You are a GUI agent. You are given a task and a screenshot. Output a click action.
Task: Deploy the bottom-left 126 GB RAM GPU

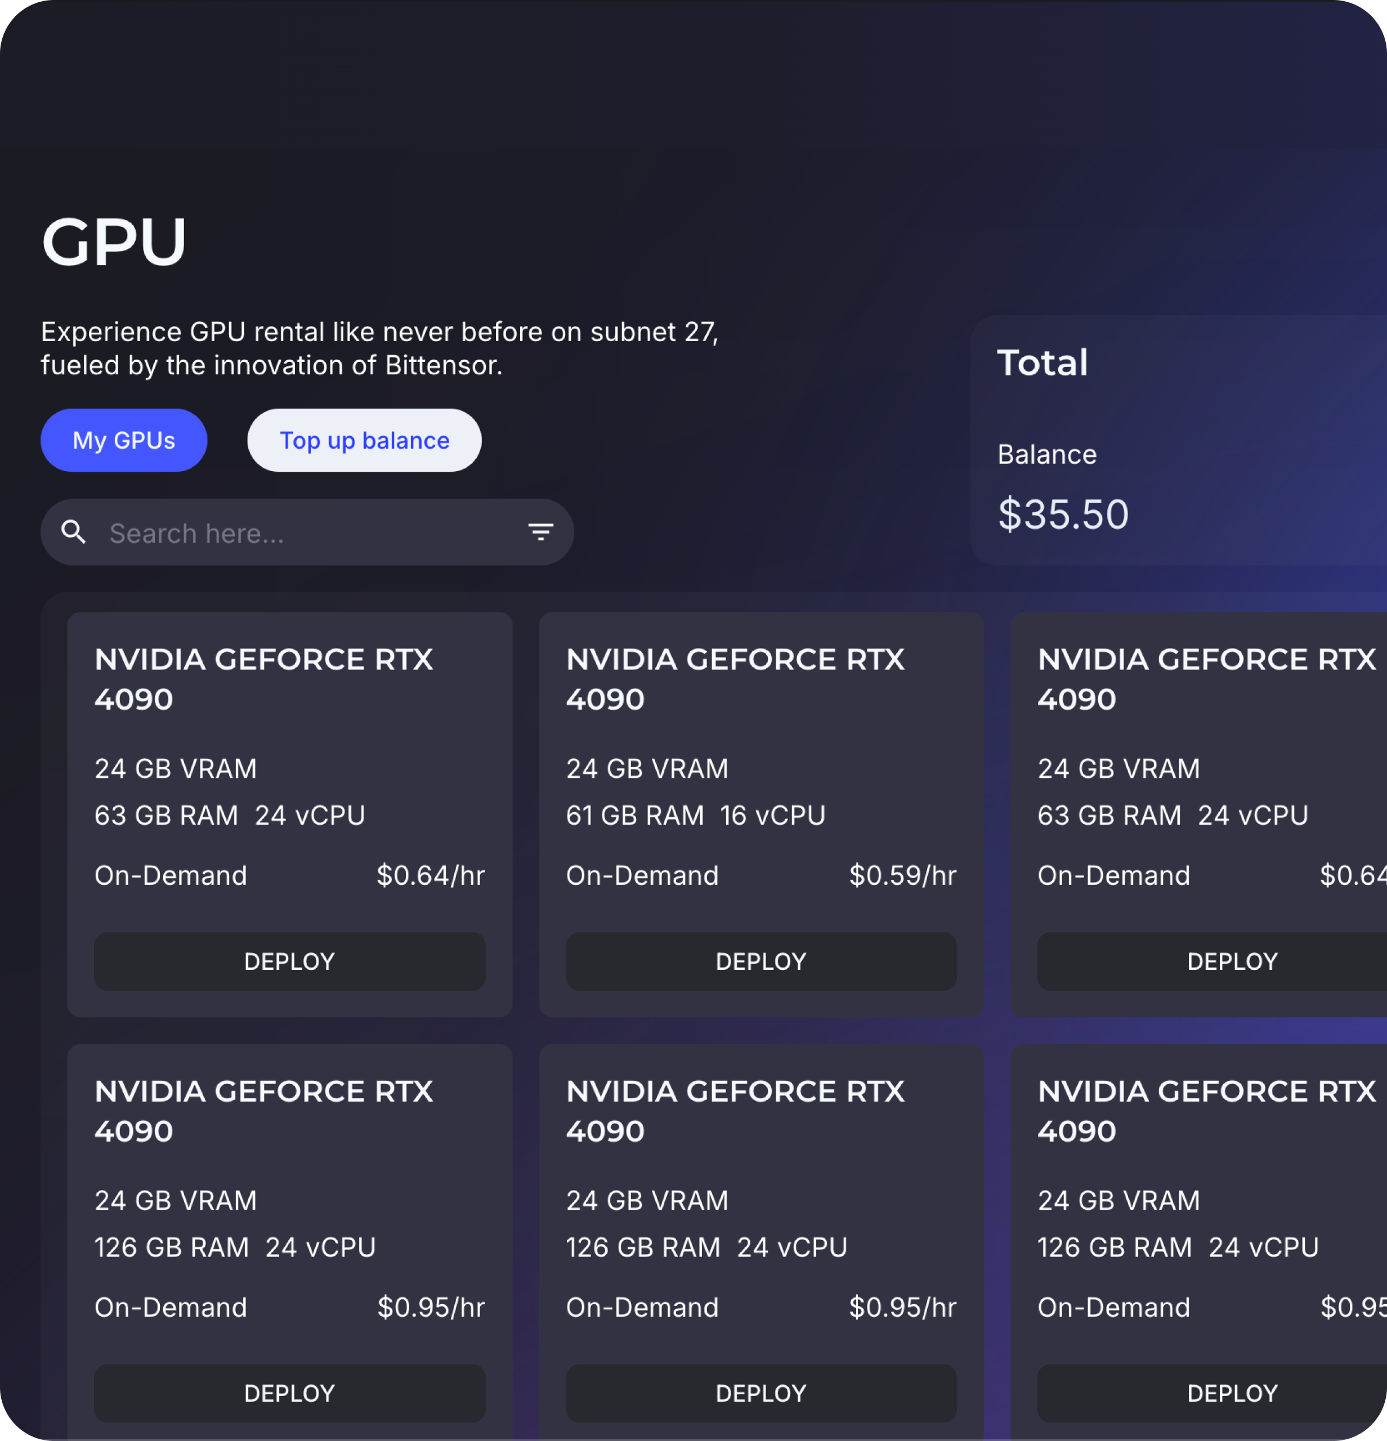point(289,1393)
